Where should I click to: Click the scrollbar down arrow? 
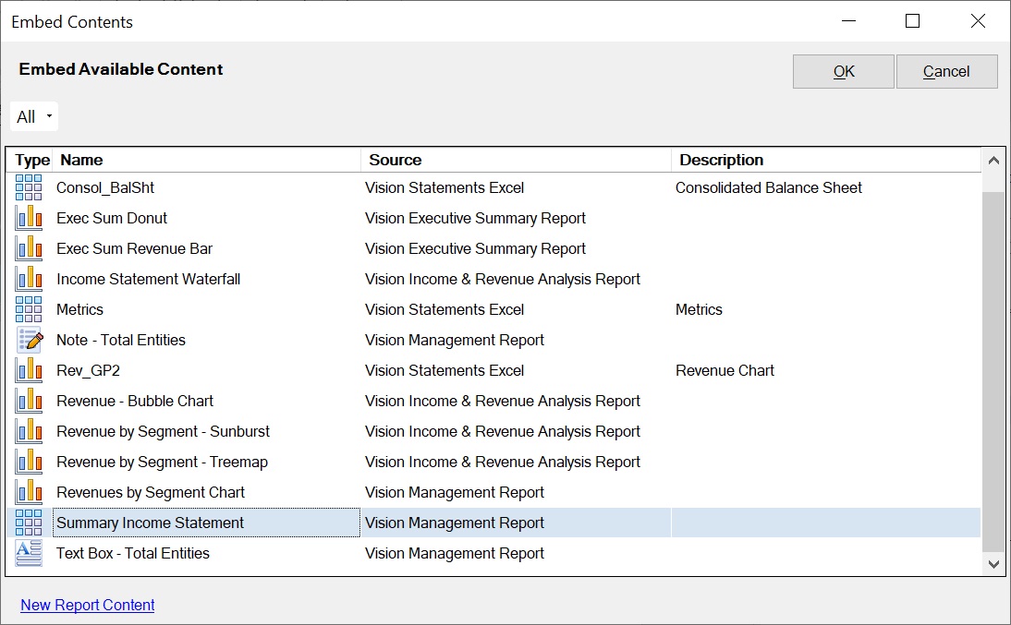993,563
